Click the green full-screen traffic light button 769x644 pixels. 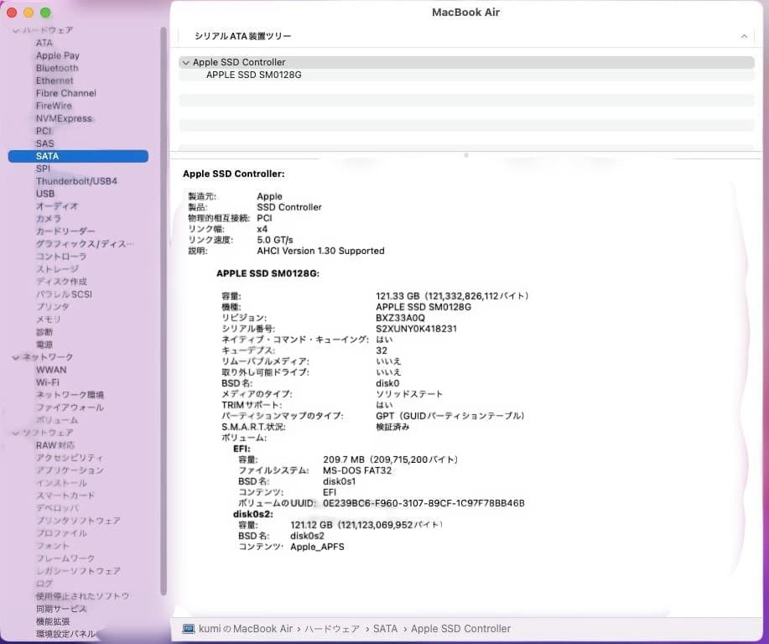point(45,13)
